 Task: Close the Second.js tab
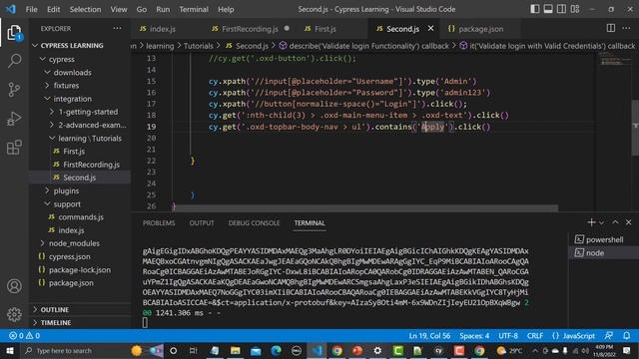click(430, 29)
